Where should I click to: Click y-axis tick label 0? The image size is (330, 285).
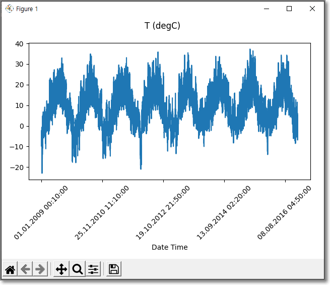(x=22, y=126)
